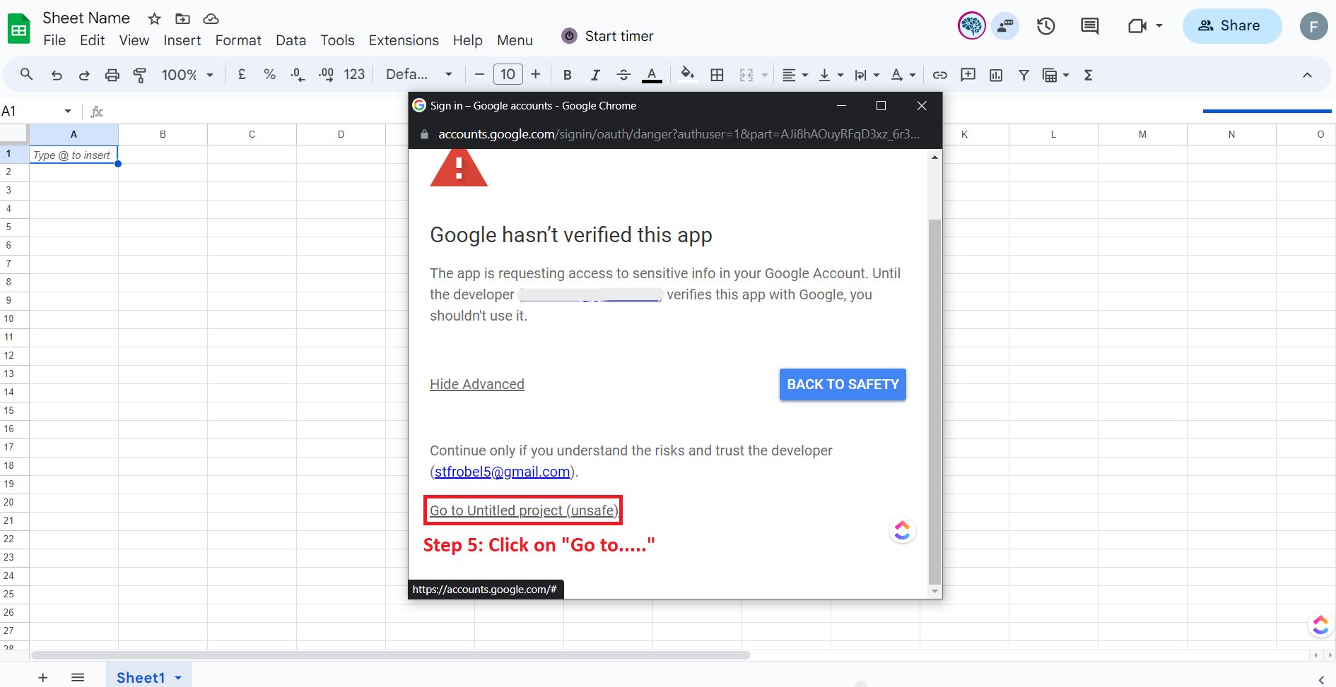This screenshot has width=1336, height=687.
Task: Toggle strikethrough formatting
Action: point(623,75)
